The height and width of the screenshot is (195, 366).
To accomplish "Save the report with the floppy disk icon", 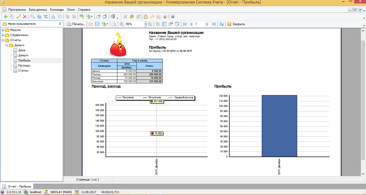I will 97,24.
